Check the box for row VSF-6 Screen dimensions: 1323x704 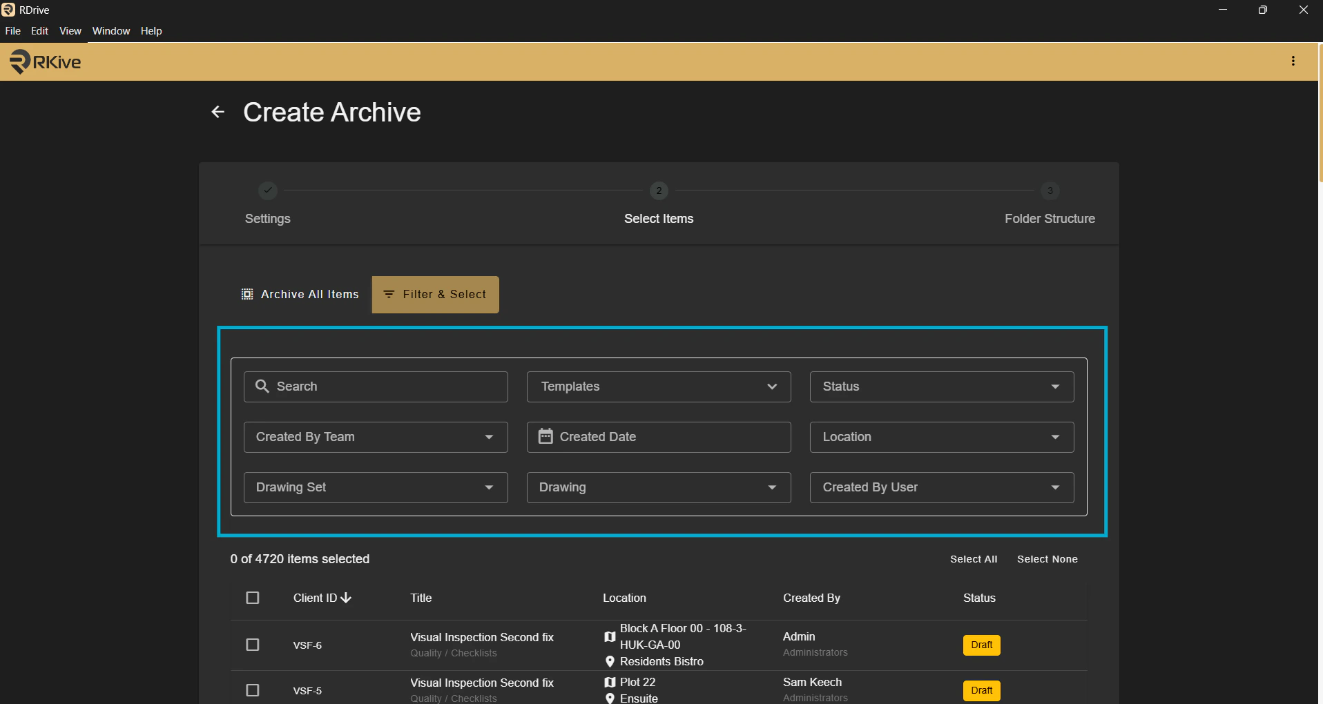(253, 645)
